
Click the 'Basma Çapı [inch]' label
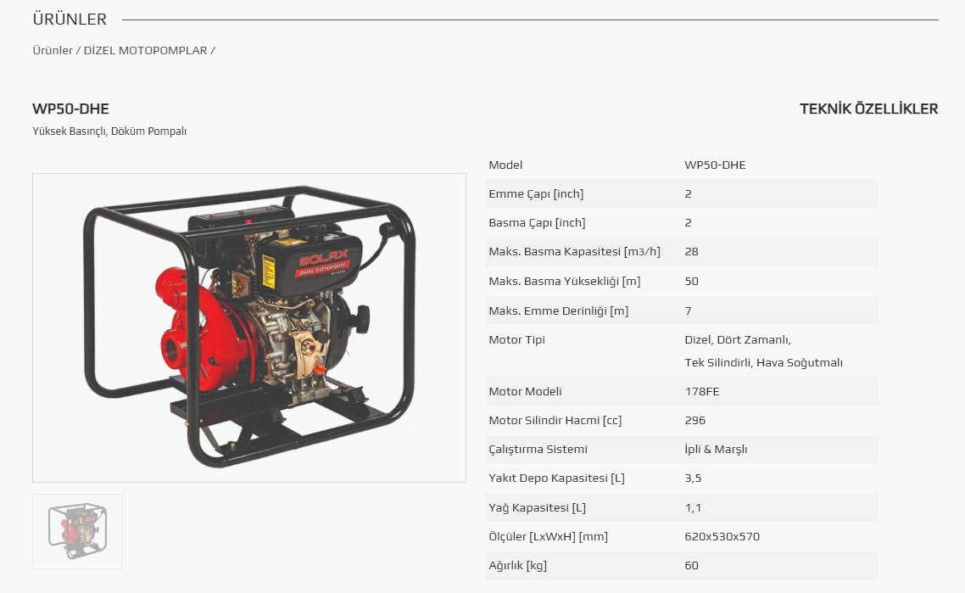pos(538,223)
